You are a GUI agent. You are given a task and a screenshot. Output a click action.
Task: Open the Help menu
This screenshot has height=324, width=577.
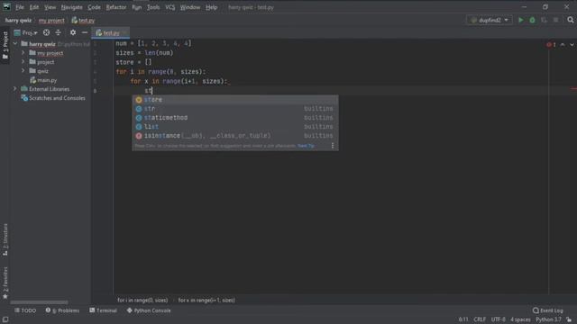click(212, 7)
